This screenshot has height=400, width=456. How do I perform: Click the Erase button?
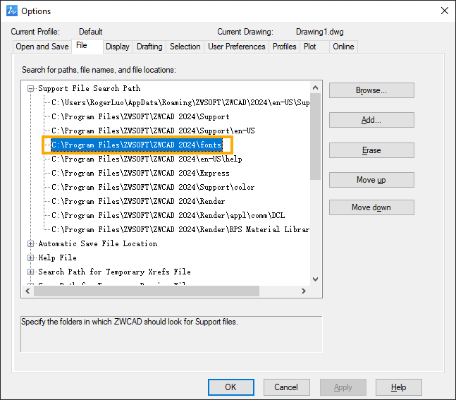tap(371, 150)
